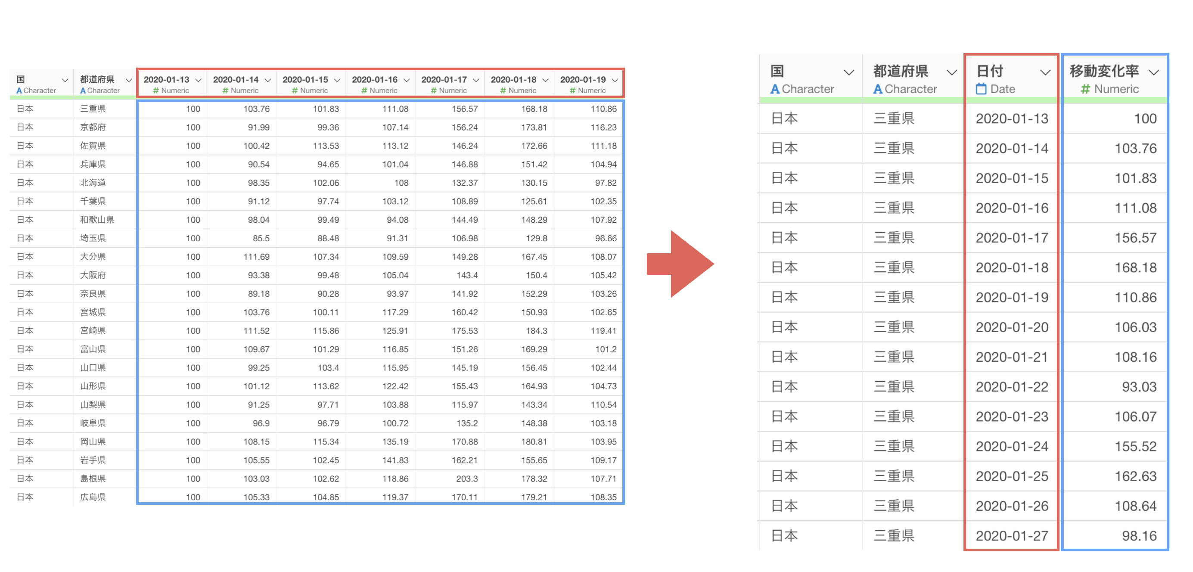Open the 国 column menu in the right table
Image resolution: width=1193 pixels, height=572 pixels.
click(849, 72)
